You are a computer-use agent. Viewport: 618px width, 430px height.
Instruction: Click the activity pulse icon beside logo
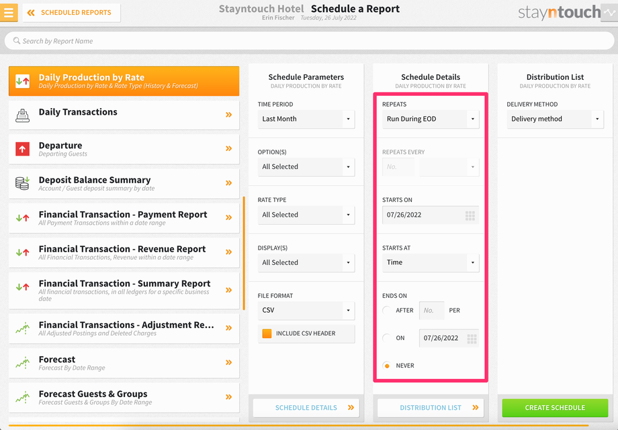[609, 13]
